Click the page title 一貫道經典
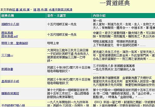The height and width of the screenshot is (107, 155). (115, 3)
